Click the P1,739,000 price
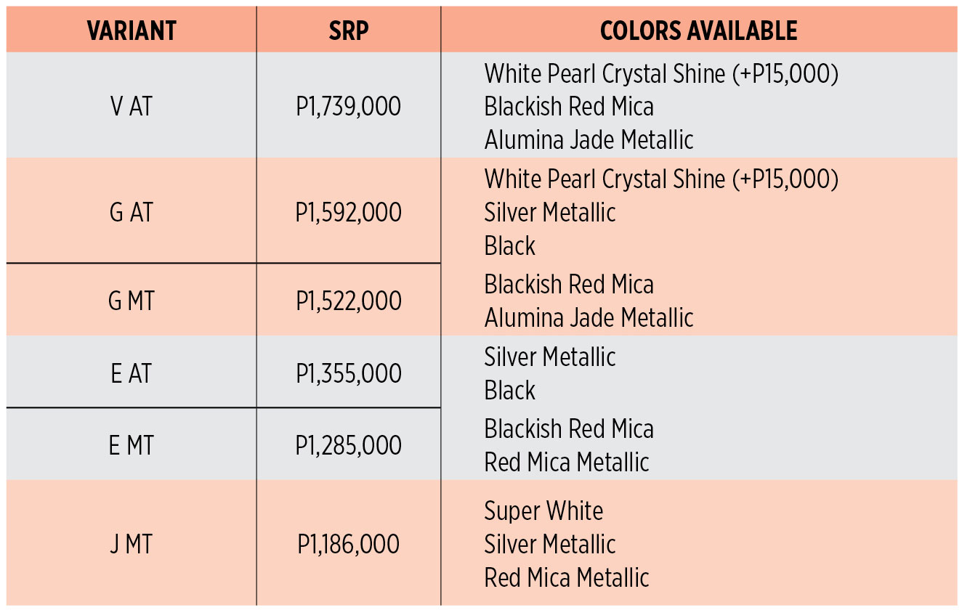This screenshot has width=962, height=610. 349,107
